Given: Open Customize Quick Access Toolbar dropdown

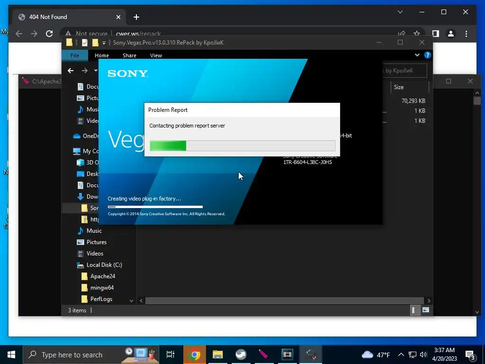Looking at the screenshot, I should click(x=104, y=43).
